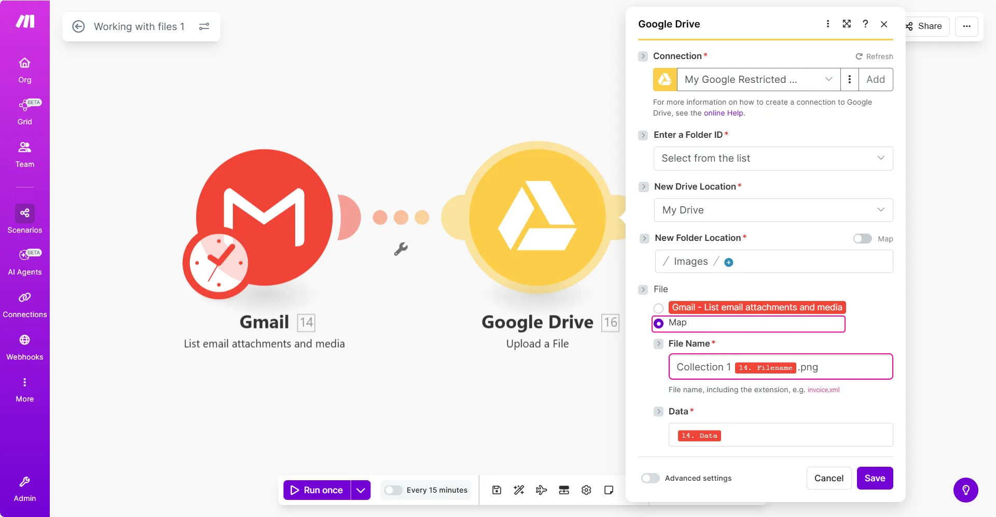Toggle the Every 15 minutes schedule switch
Screen dimensions: 996x517
pos(393,490)
